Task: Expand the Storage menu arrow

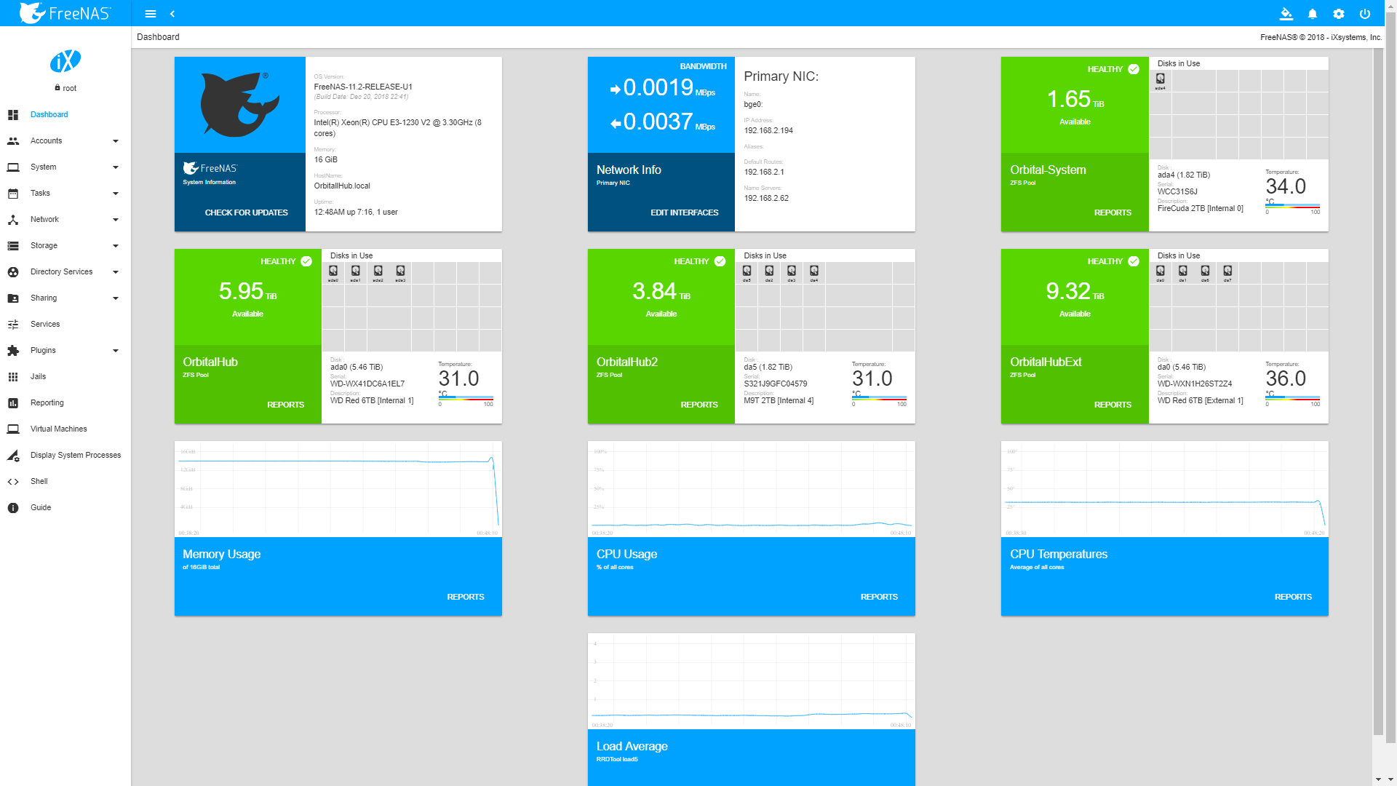Action: [x=116, y=246]
